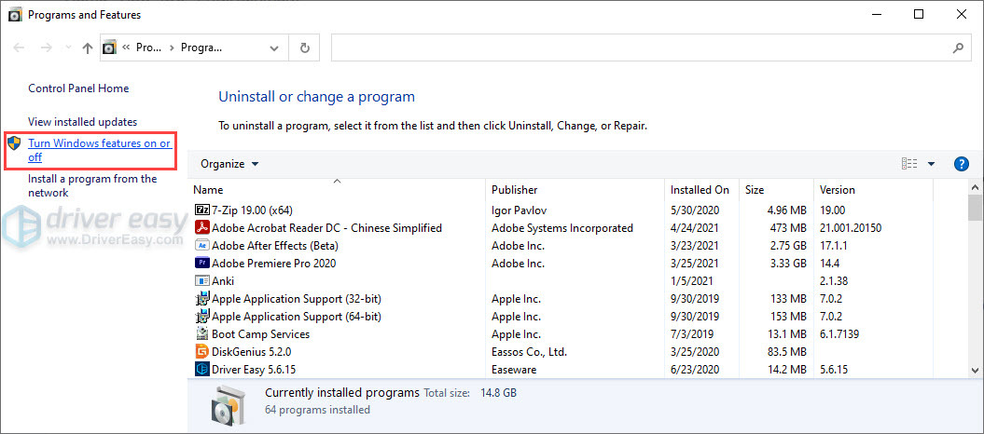
Task: Click Apple Application Support (64-bit) icon
Action: tap(202, 317)
